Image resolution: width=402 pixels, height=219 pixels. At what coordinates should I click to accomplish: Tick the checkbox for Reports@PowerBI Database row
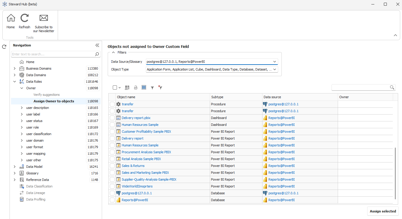(112, 200)
